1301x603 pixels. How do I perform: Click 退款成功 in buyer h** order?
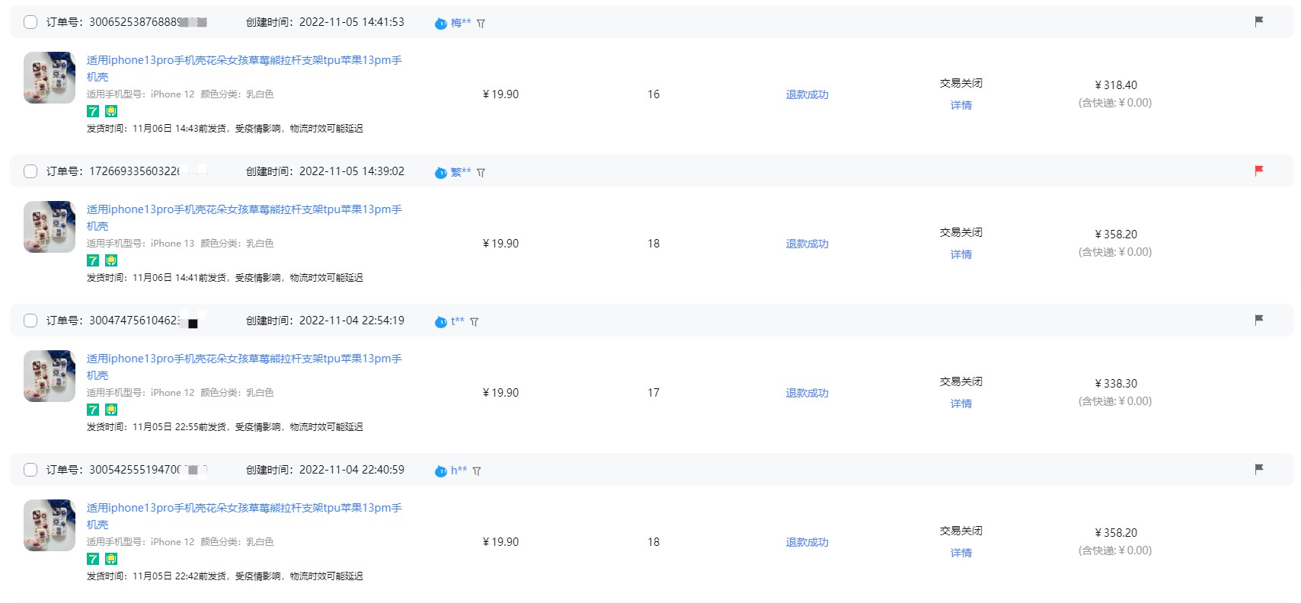point(807,542)
